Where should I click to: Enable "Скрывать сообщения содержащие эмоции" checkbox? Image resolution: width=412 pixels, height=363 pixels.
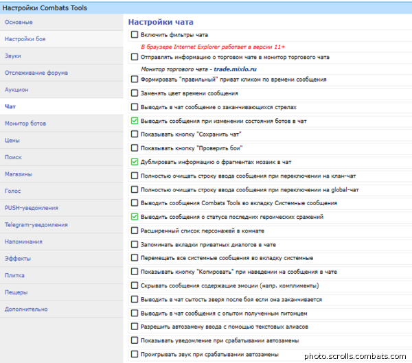click(135, 285)
